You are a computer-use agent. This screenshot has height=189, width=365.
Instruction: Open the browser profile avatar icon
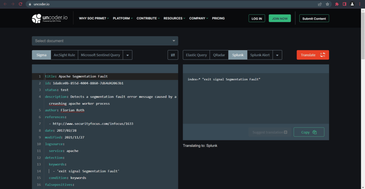point(352,4)
